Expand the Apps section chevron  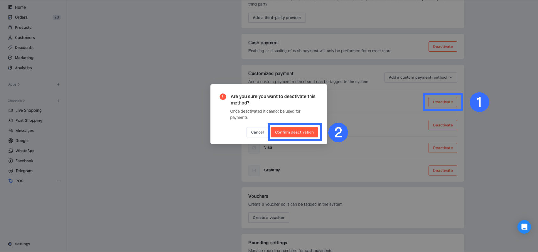(19, 85)
